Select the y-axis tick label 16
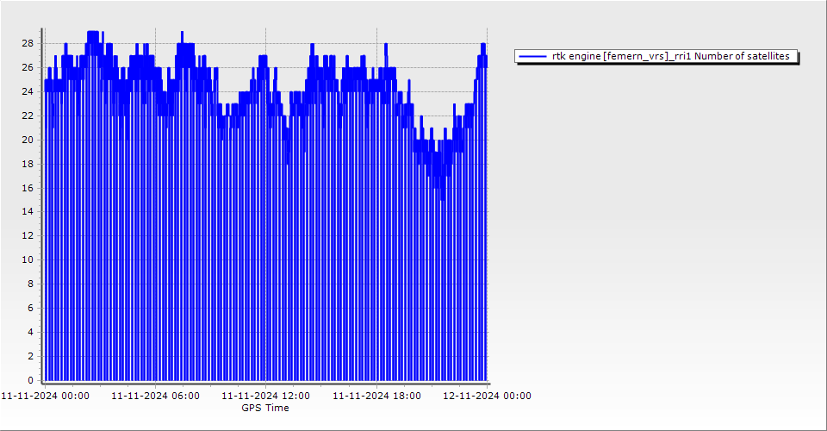827x431 pixels. (28, 188)
